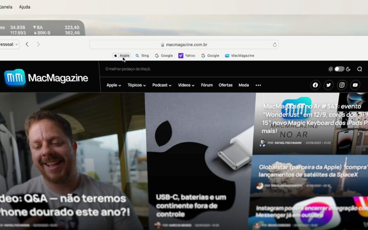Screen dimensions: 368x230
Task: Click the sun icon for light mode
Action: (x=330, y=69)
